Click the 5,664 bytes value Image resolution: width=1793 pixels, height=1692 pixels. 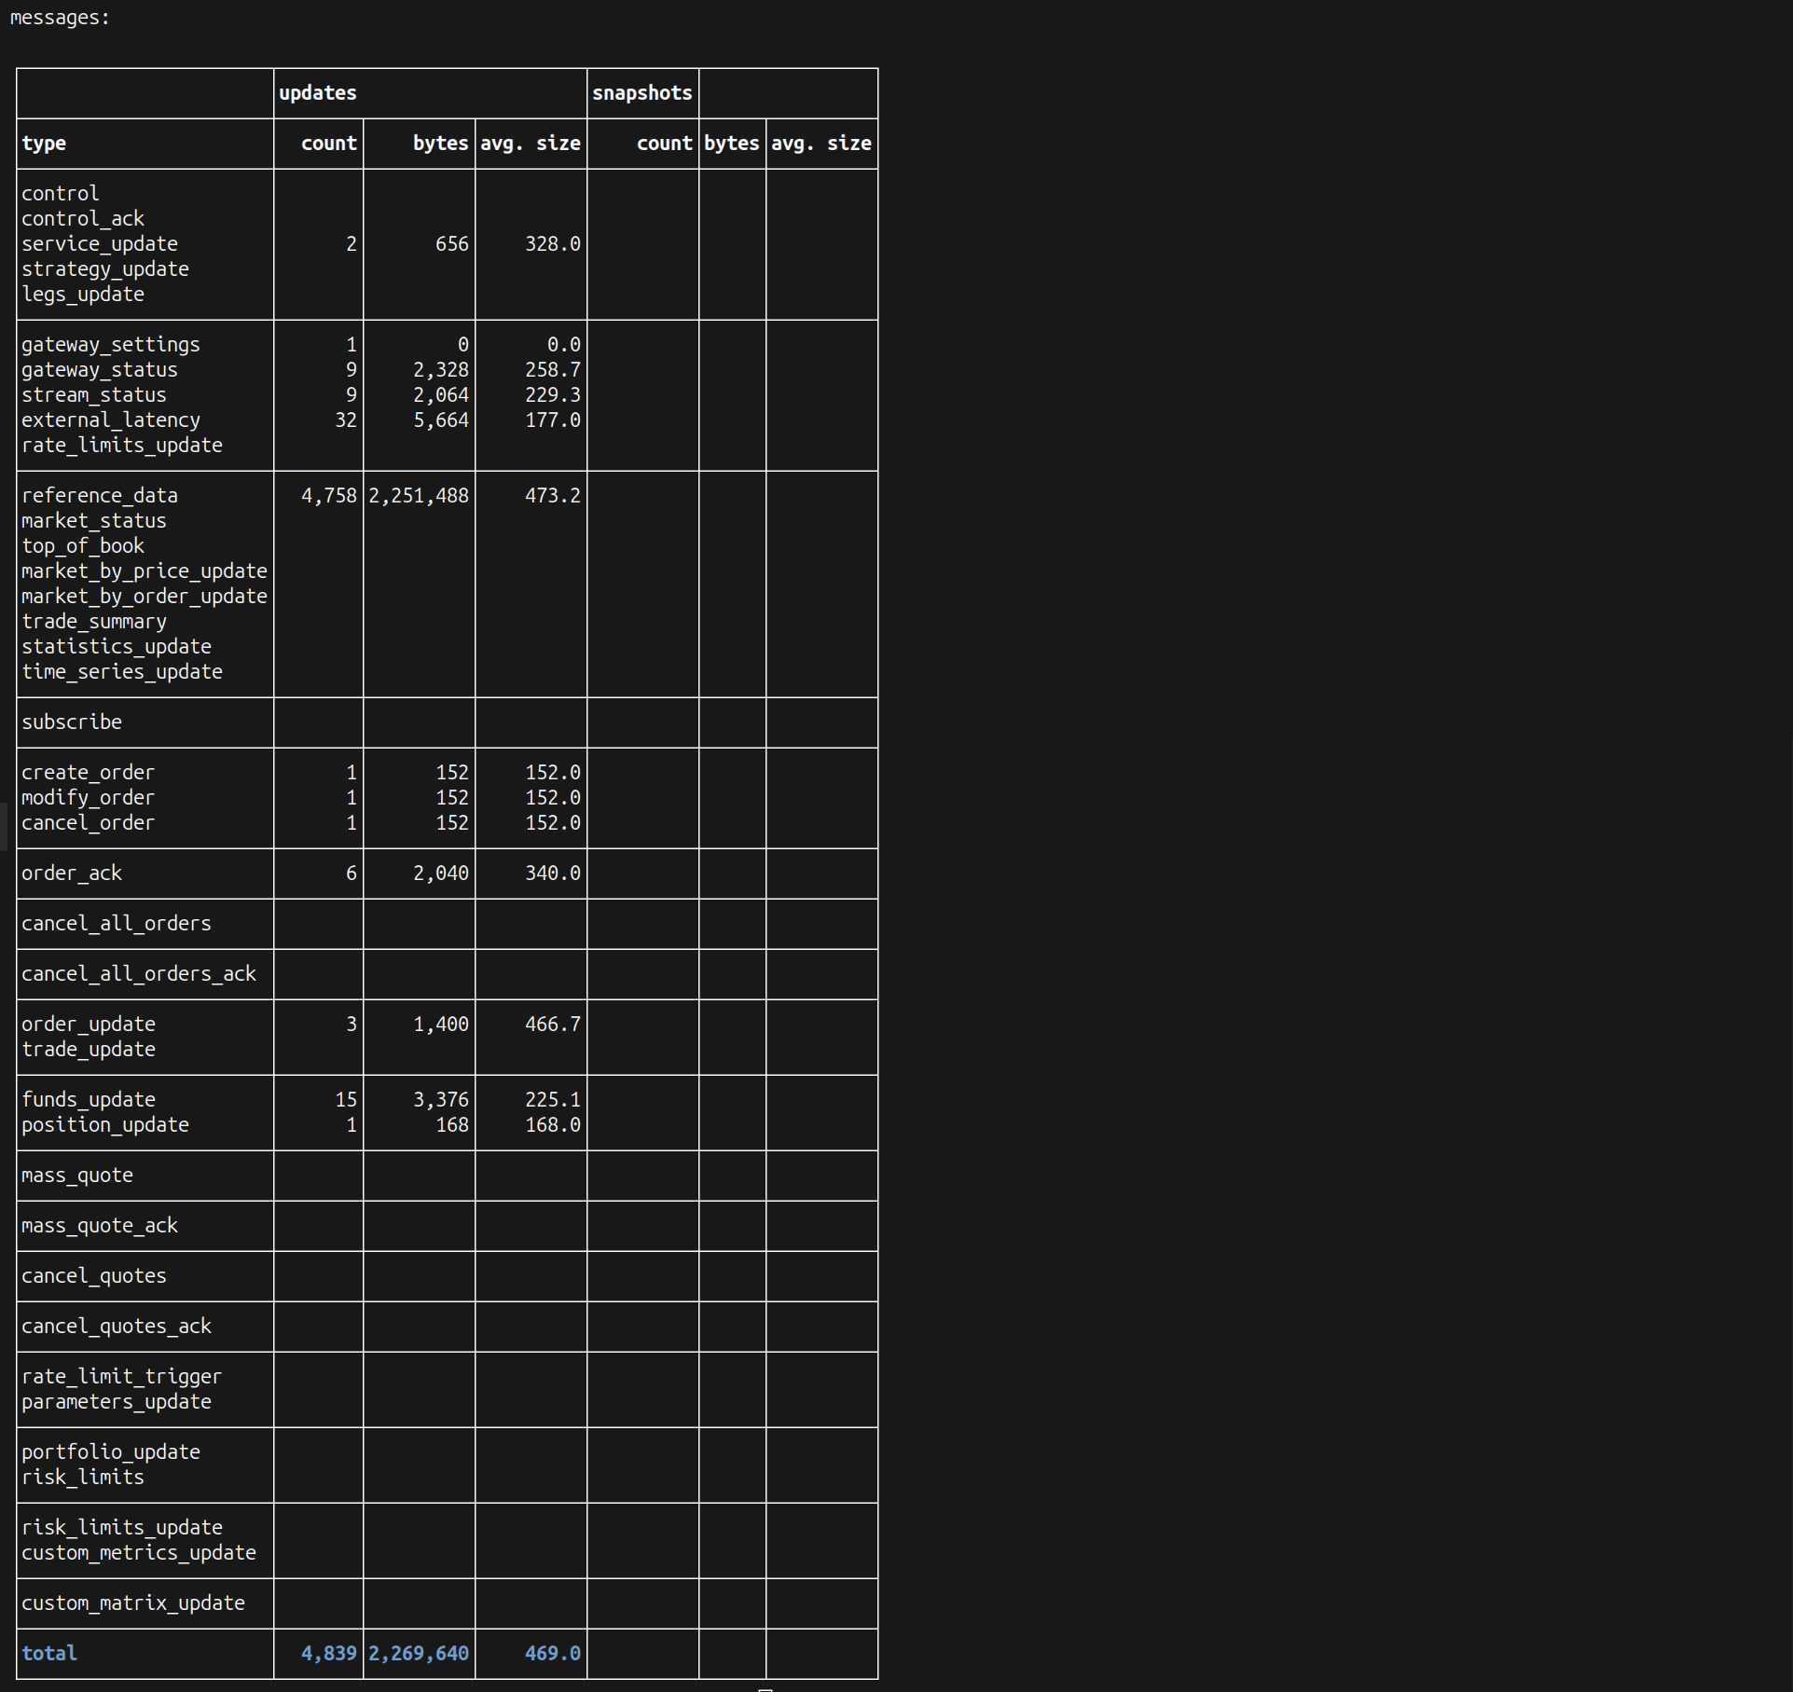pos(441,420)
